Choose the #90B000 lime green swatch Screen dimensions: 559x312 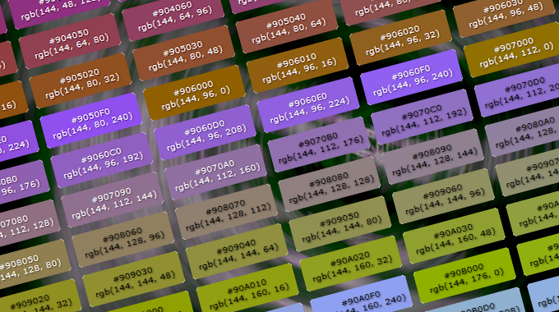(x=465, y=275)
